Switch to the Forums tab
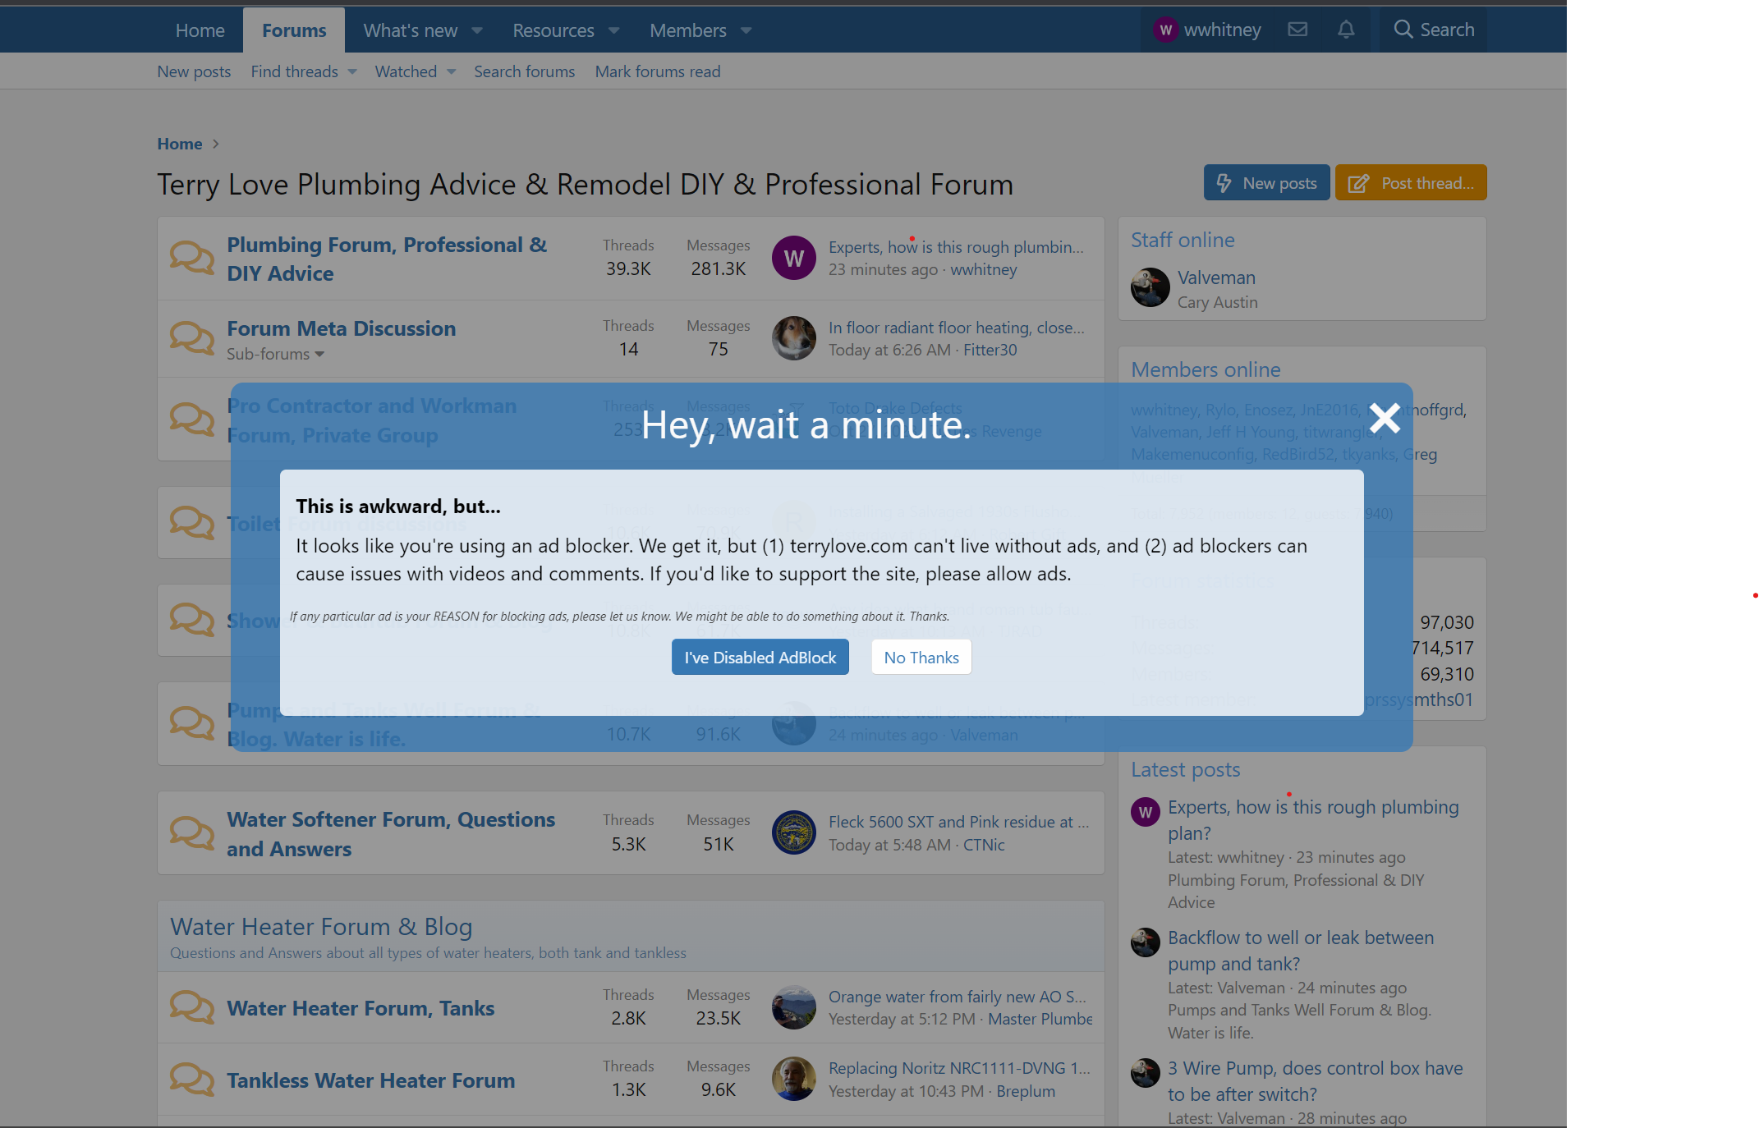Screen dimensions: 1759x1128 [293, 30]
